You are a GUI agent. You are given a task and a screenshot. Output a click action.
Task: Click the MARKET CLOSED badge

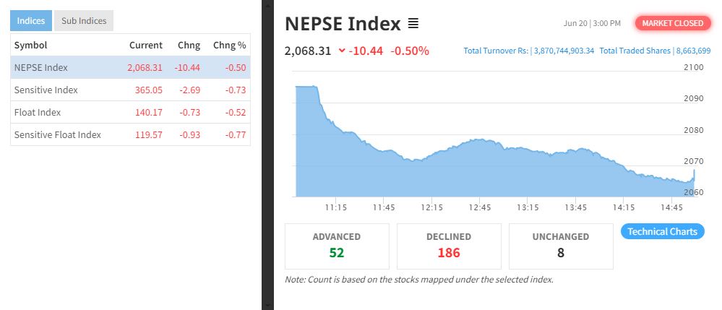(673, 23)
